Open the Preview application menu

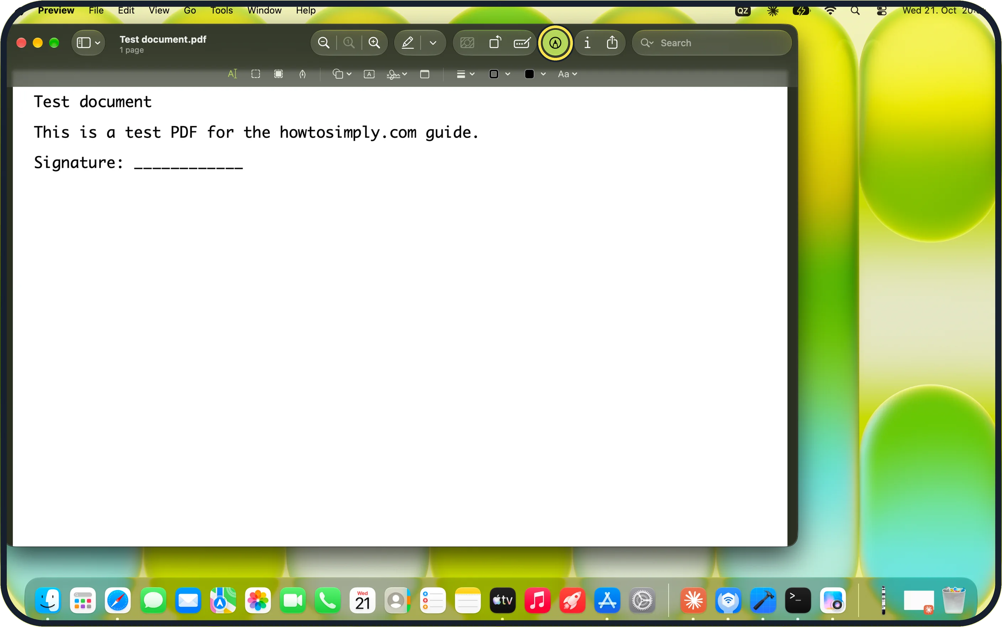click(x=56, y=10)
